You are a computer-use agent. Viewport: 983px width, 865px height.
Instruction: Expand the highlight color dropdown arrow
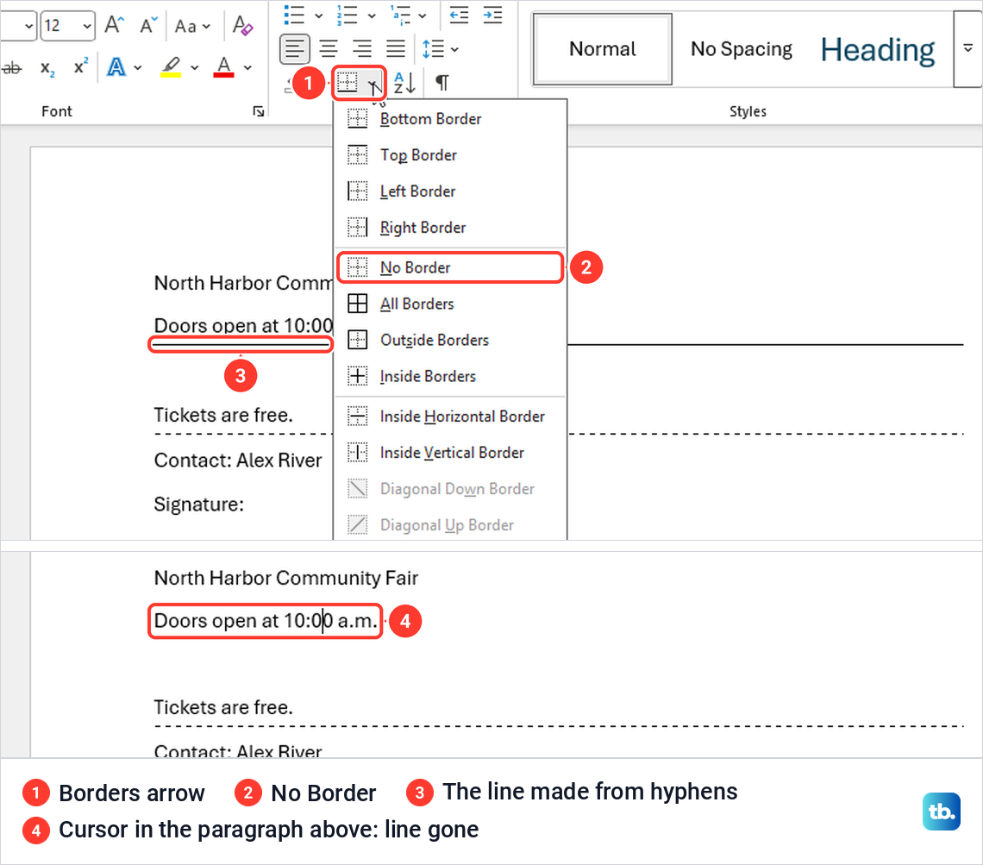click(x=195, y=67)
